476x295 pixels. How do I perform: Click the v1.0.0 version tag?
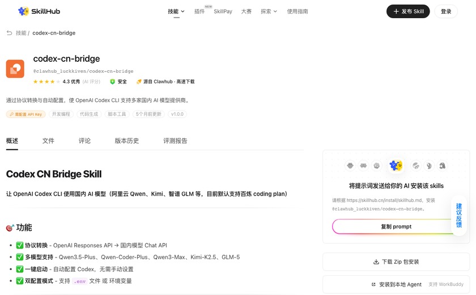tap(177, 114)
